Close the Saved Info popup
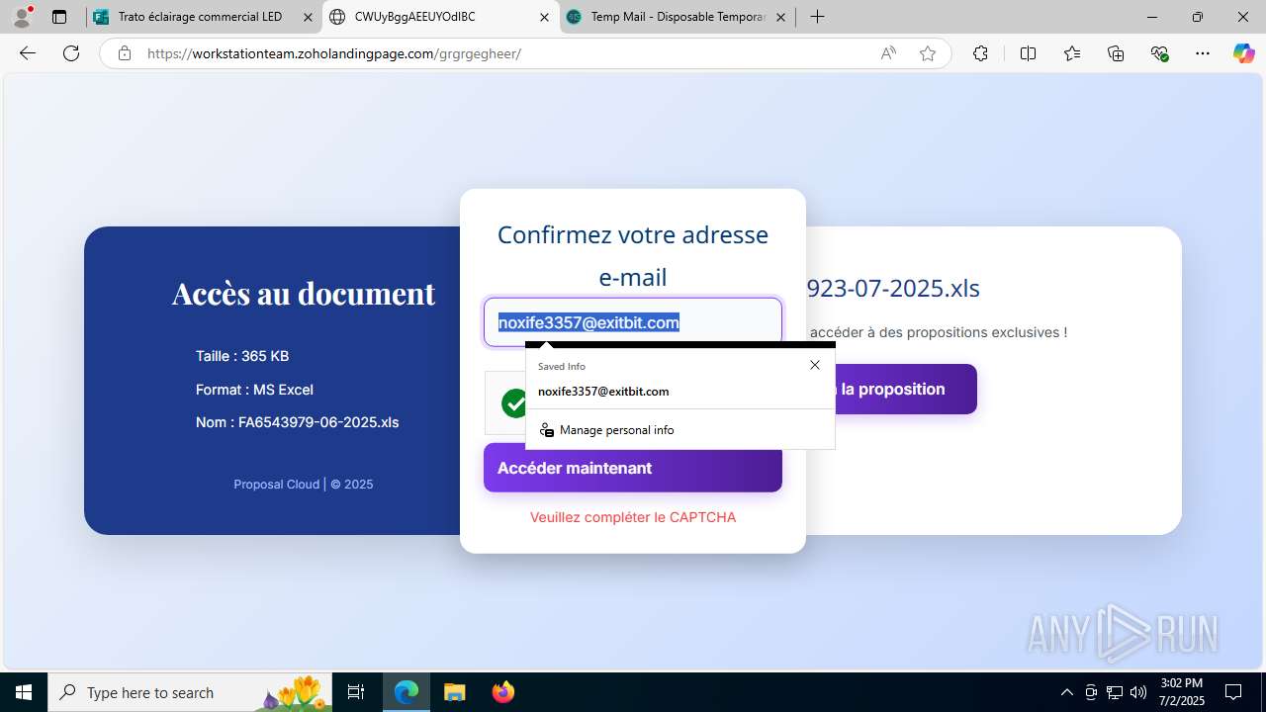The image size is (1266, 712). pos(815,365)
